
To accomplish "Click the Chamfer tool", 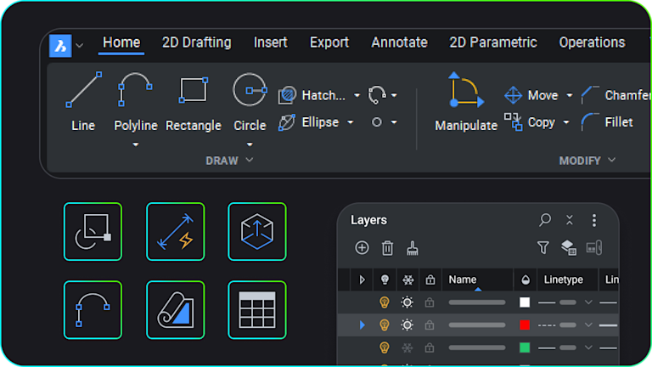I will [616, 95].
